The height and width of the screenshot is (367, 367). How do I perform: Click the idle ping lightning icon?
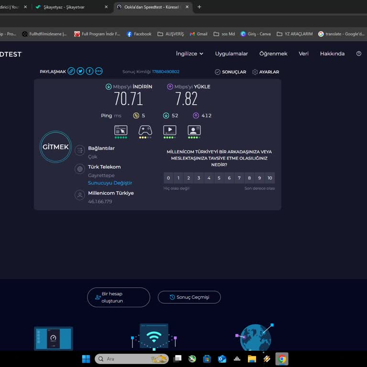coord(136,116)
